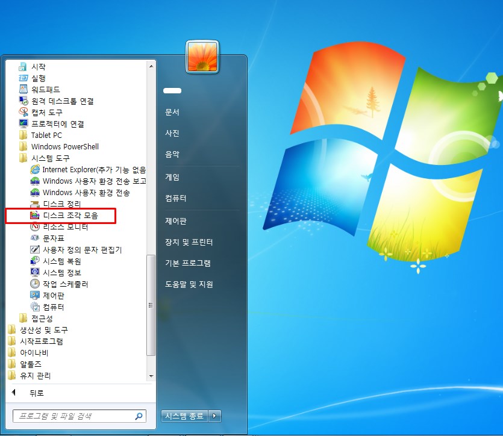Open 게임 in the right pane
This screenshot has height=436, width=503.
coord(172,177)
